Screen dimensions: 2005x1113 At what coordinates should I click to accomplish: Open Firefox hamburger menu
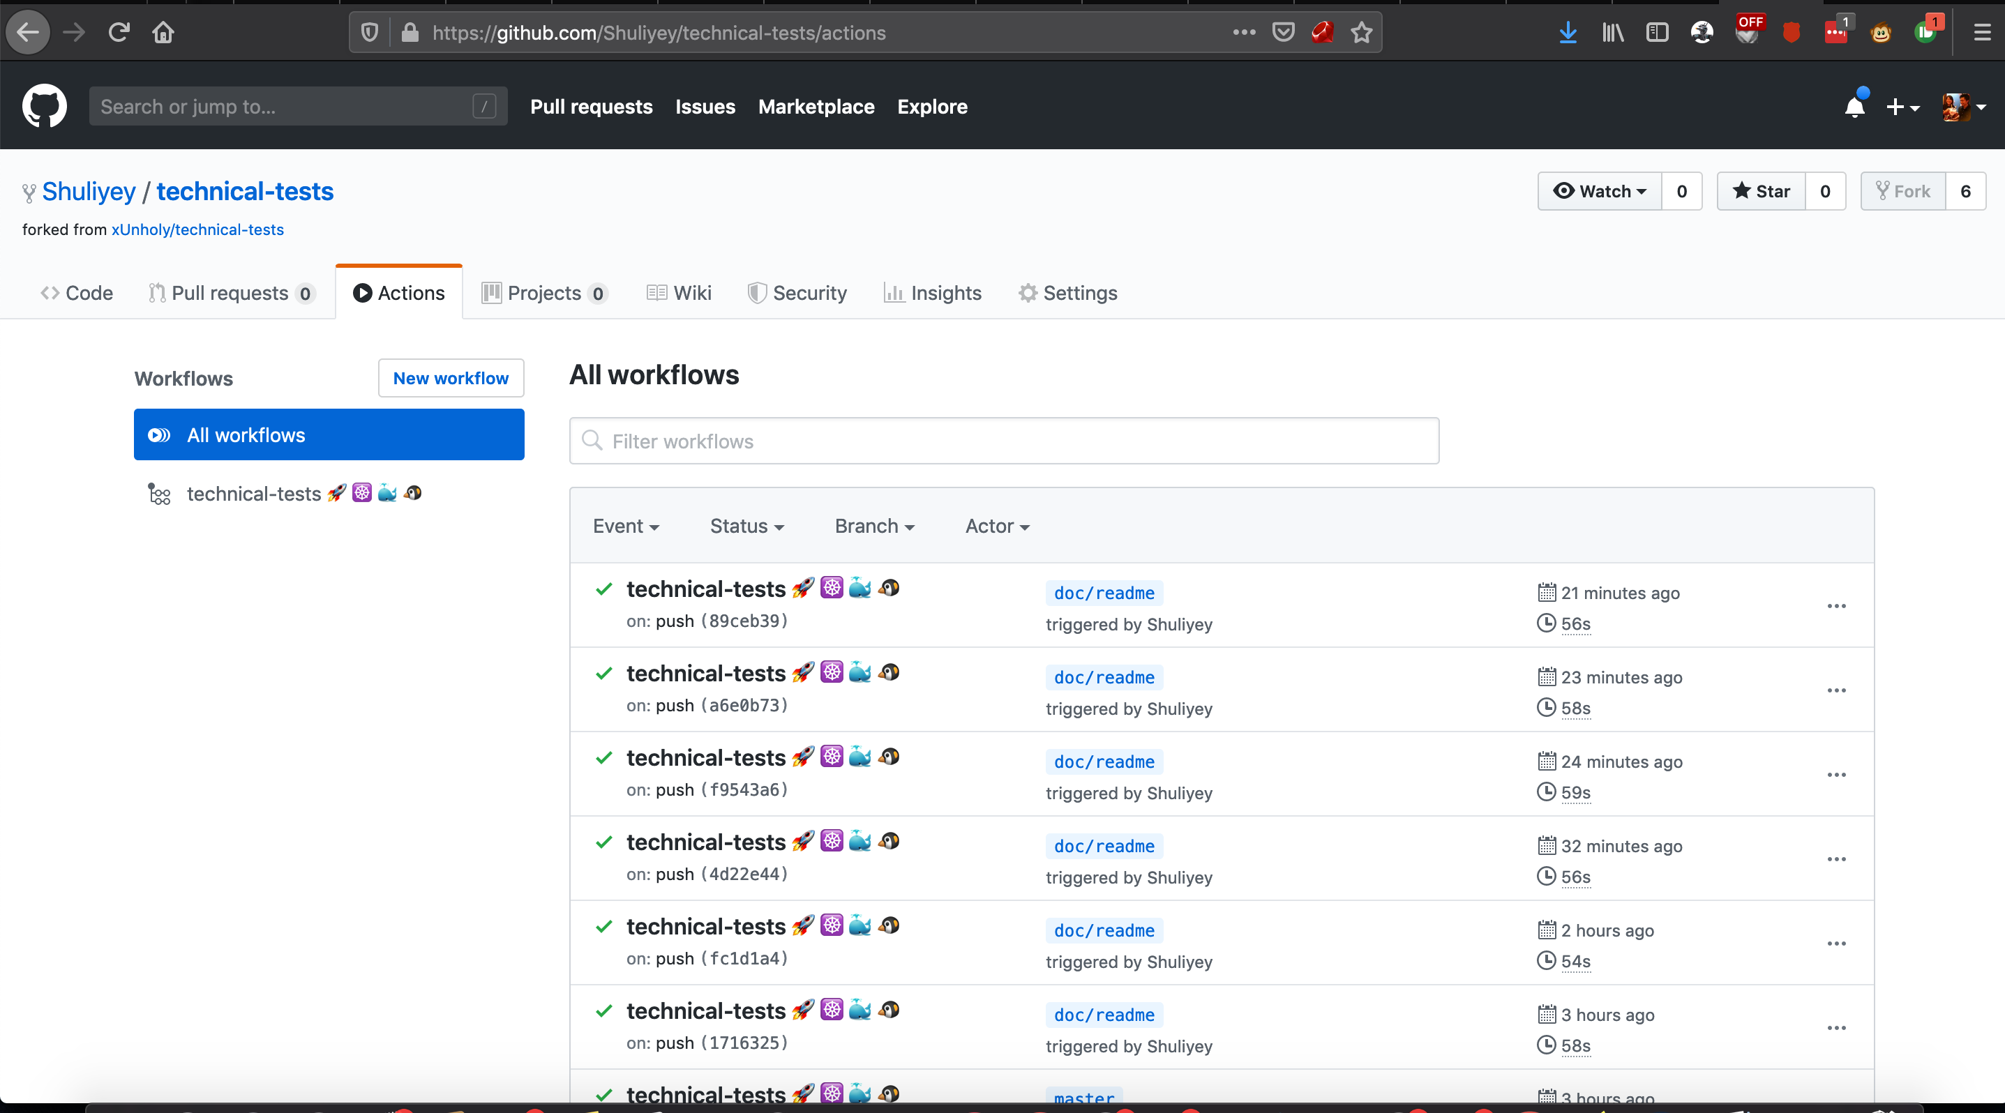pyautogui.click(x=1982, y=33)
